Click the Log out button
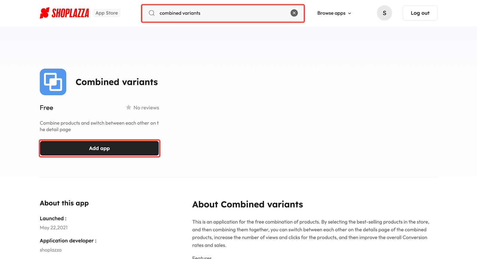 tap(420, 13)
